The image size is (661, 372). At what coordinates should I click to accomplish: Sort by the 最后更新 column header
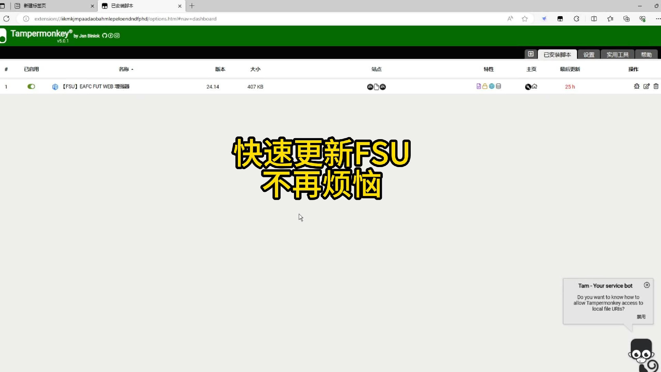coord(570,69)
